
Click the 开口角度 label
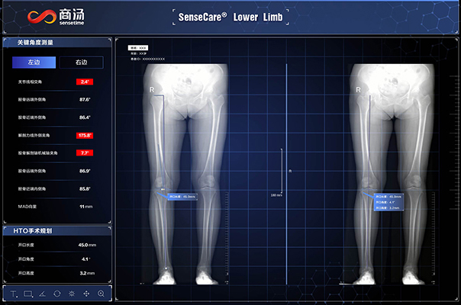pos(26,258)
